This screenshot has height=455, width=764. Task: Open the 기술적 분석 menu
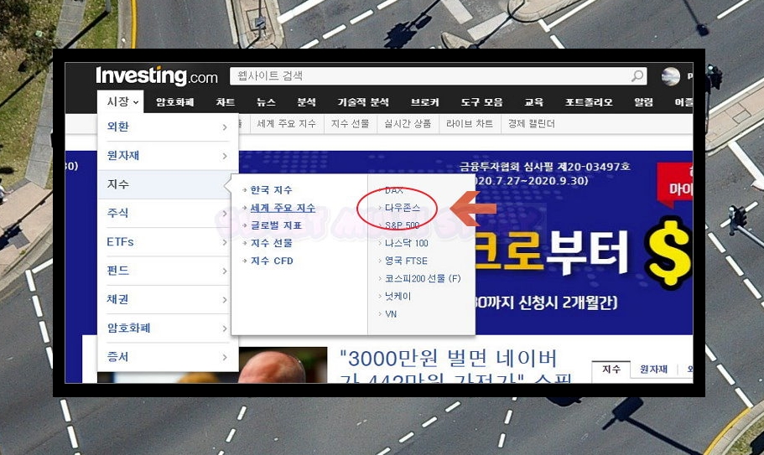[363, 102]
